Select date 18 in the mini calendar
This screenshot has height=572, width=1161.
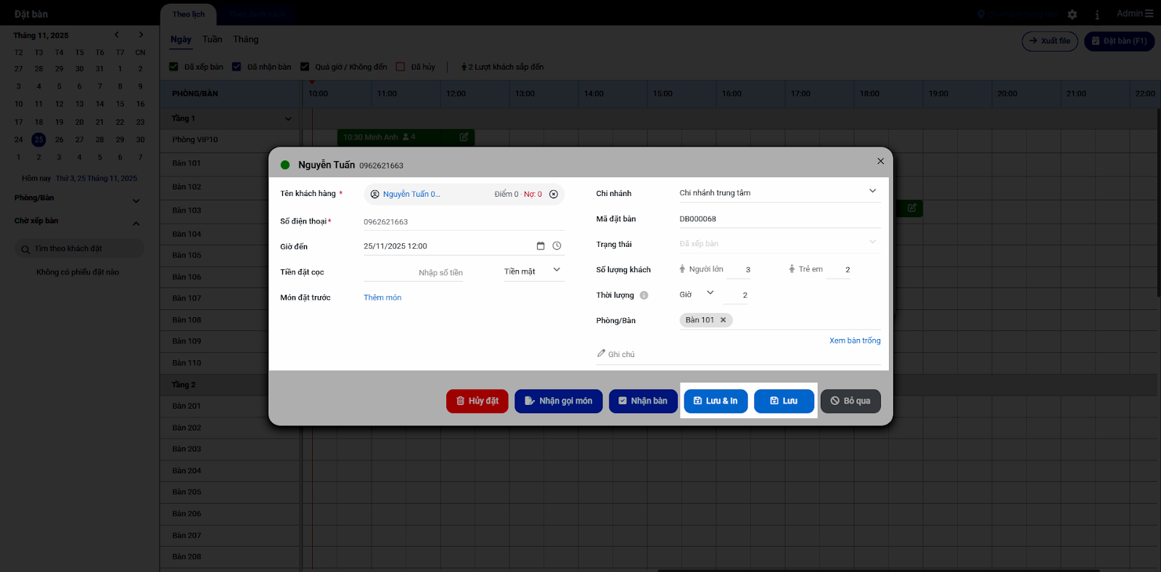click(x=39, y=122)
